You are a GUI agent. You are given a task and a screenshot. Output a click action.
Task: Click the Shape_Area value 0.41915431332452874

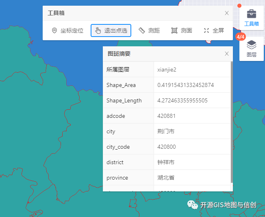pos(186,85)
